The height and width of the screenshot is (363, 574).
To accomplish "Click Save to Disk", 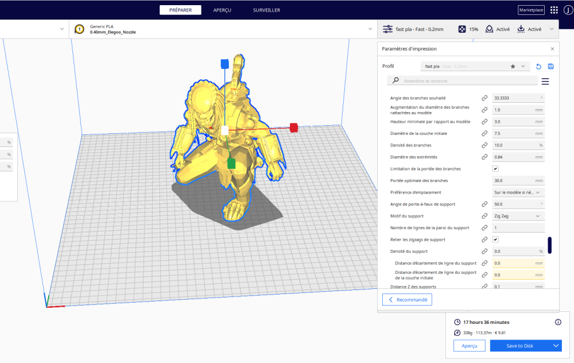I will click(519, 346).
